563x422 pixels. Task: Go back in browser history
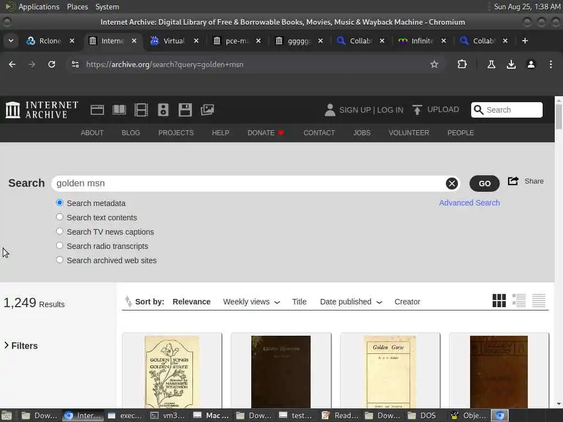tap(12, 64)
